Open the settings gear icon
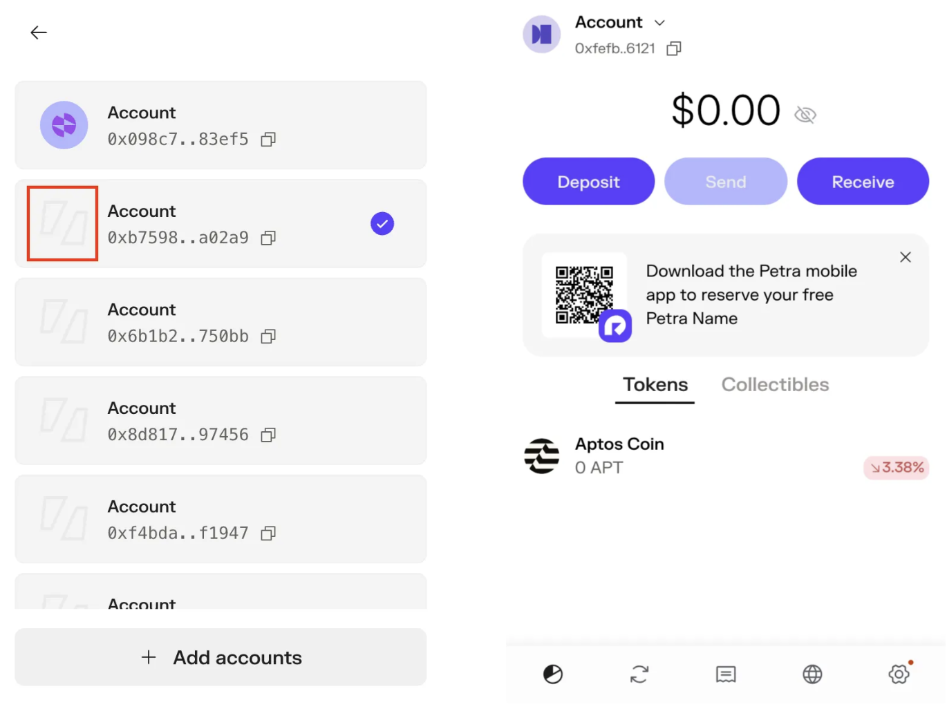This screenshot has height=709, width=947. [899, 674]
